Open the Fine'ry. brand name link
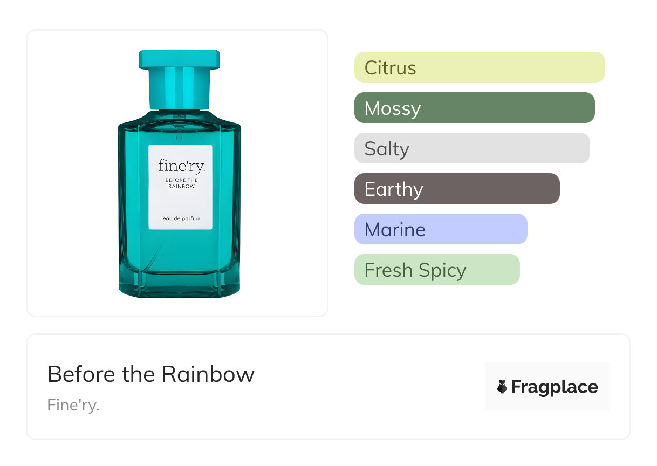Screen dimensions: 657x466 73,405
